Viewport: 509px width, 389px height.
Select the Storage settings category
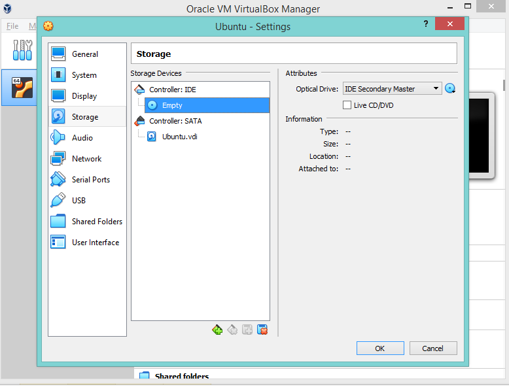[x=87, y=117]
